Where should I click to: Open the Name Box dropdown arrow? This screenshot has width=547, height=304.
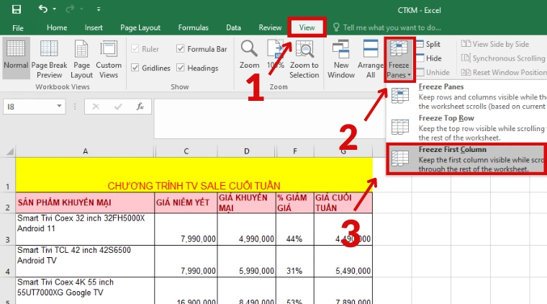pyautogui.click(x=59, y=106)
